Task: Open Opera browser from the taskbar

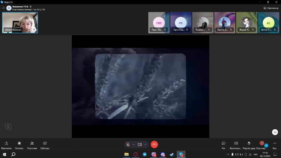Action: [136, 154]
